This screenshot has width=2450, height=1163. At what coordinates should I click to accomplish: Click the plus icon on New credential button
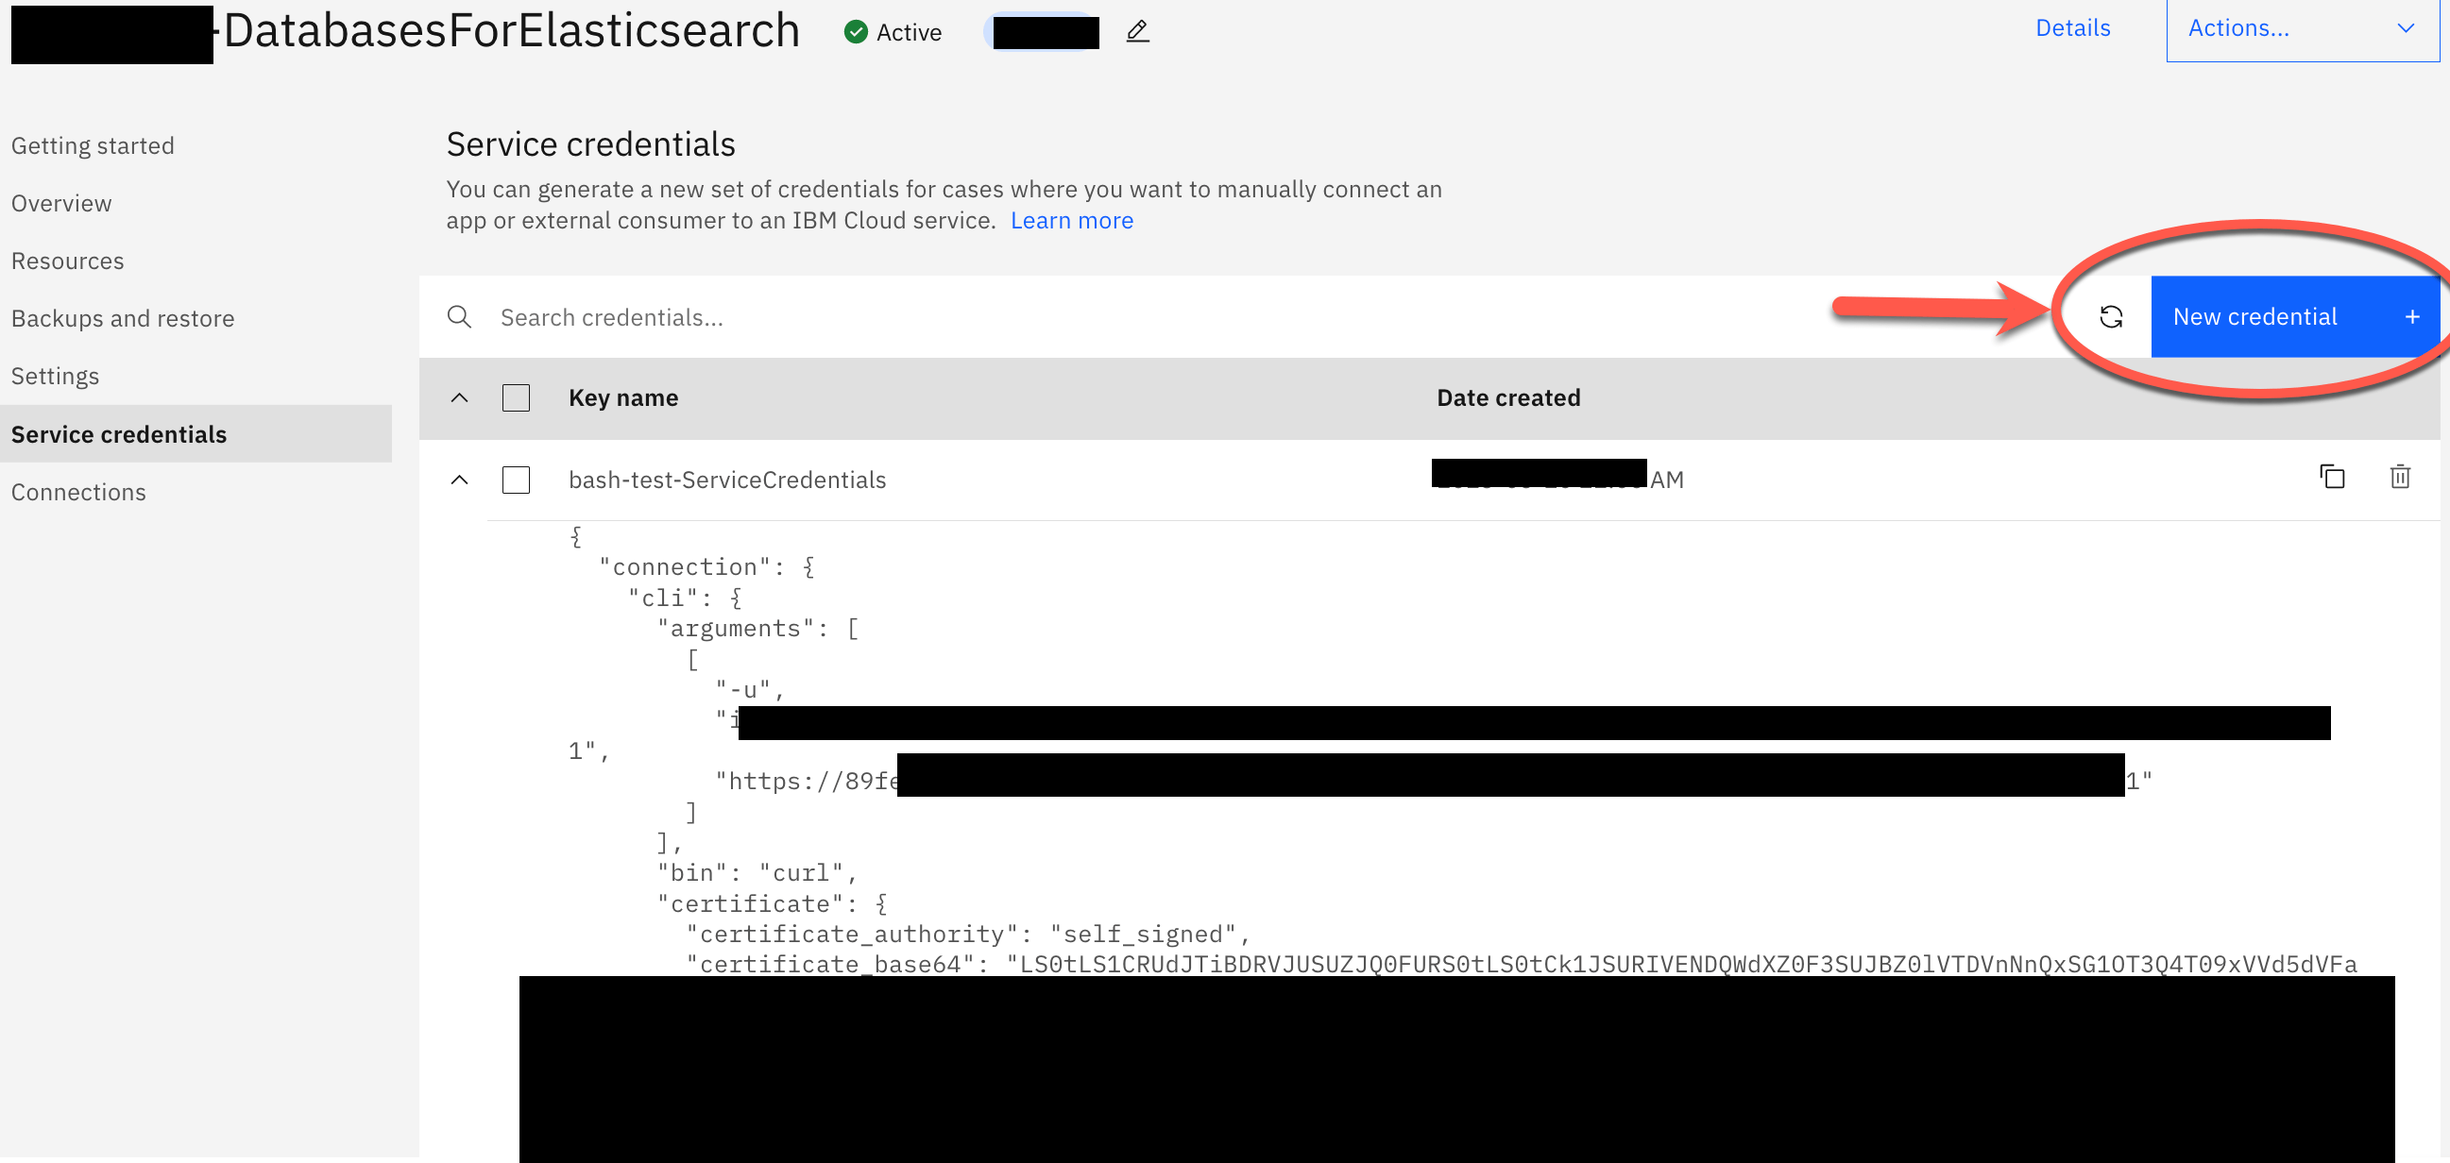tap(2413, 316)
